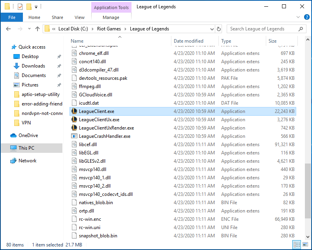Open Explorer help question mark icon
This screenshot has width=312, height=250.
pyautogui.click(x=306, y=17)
